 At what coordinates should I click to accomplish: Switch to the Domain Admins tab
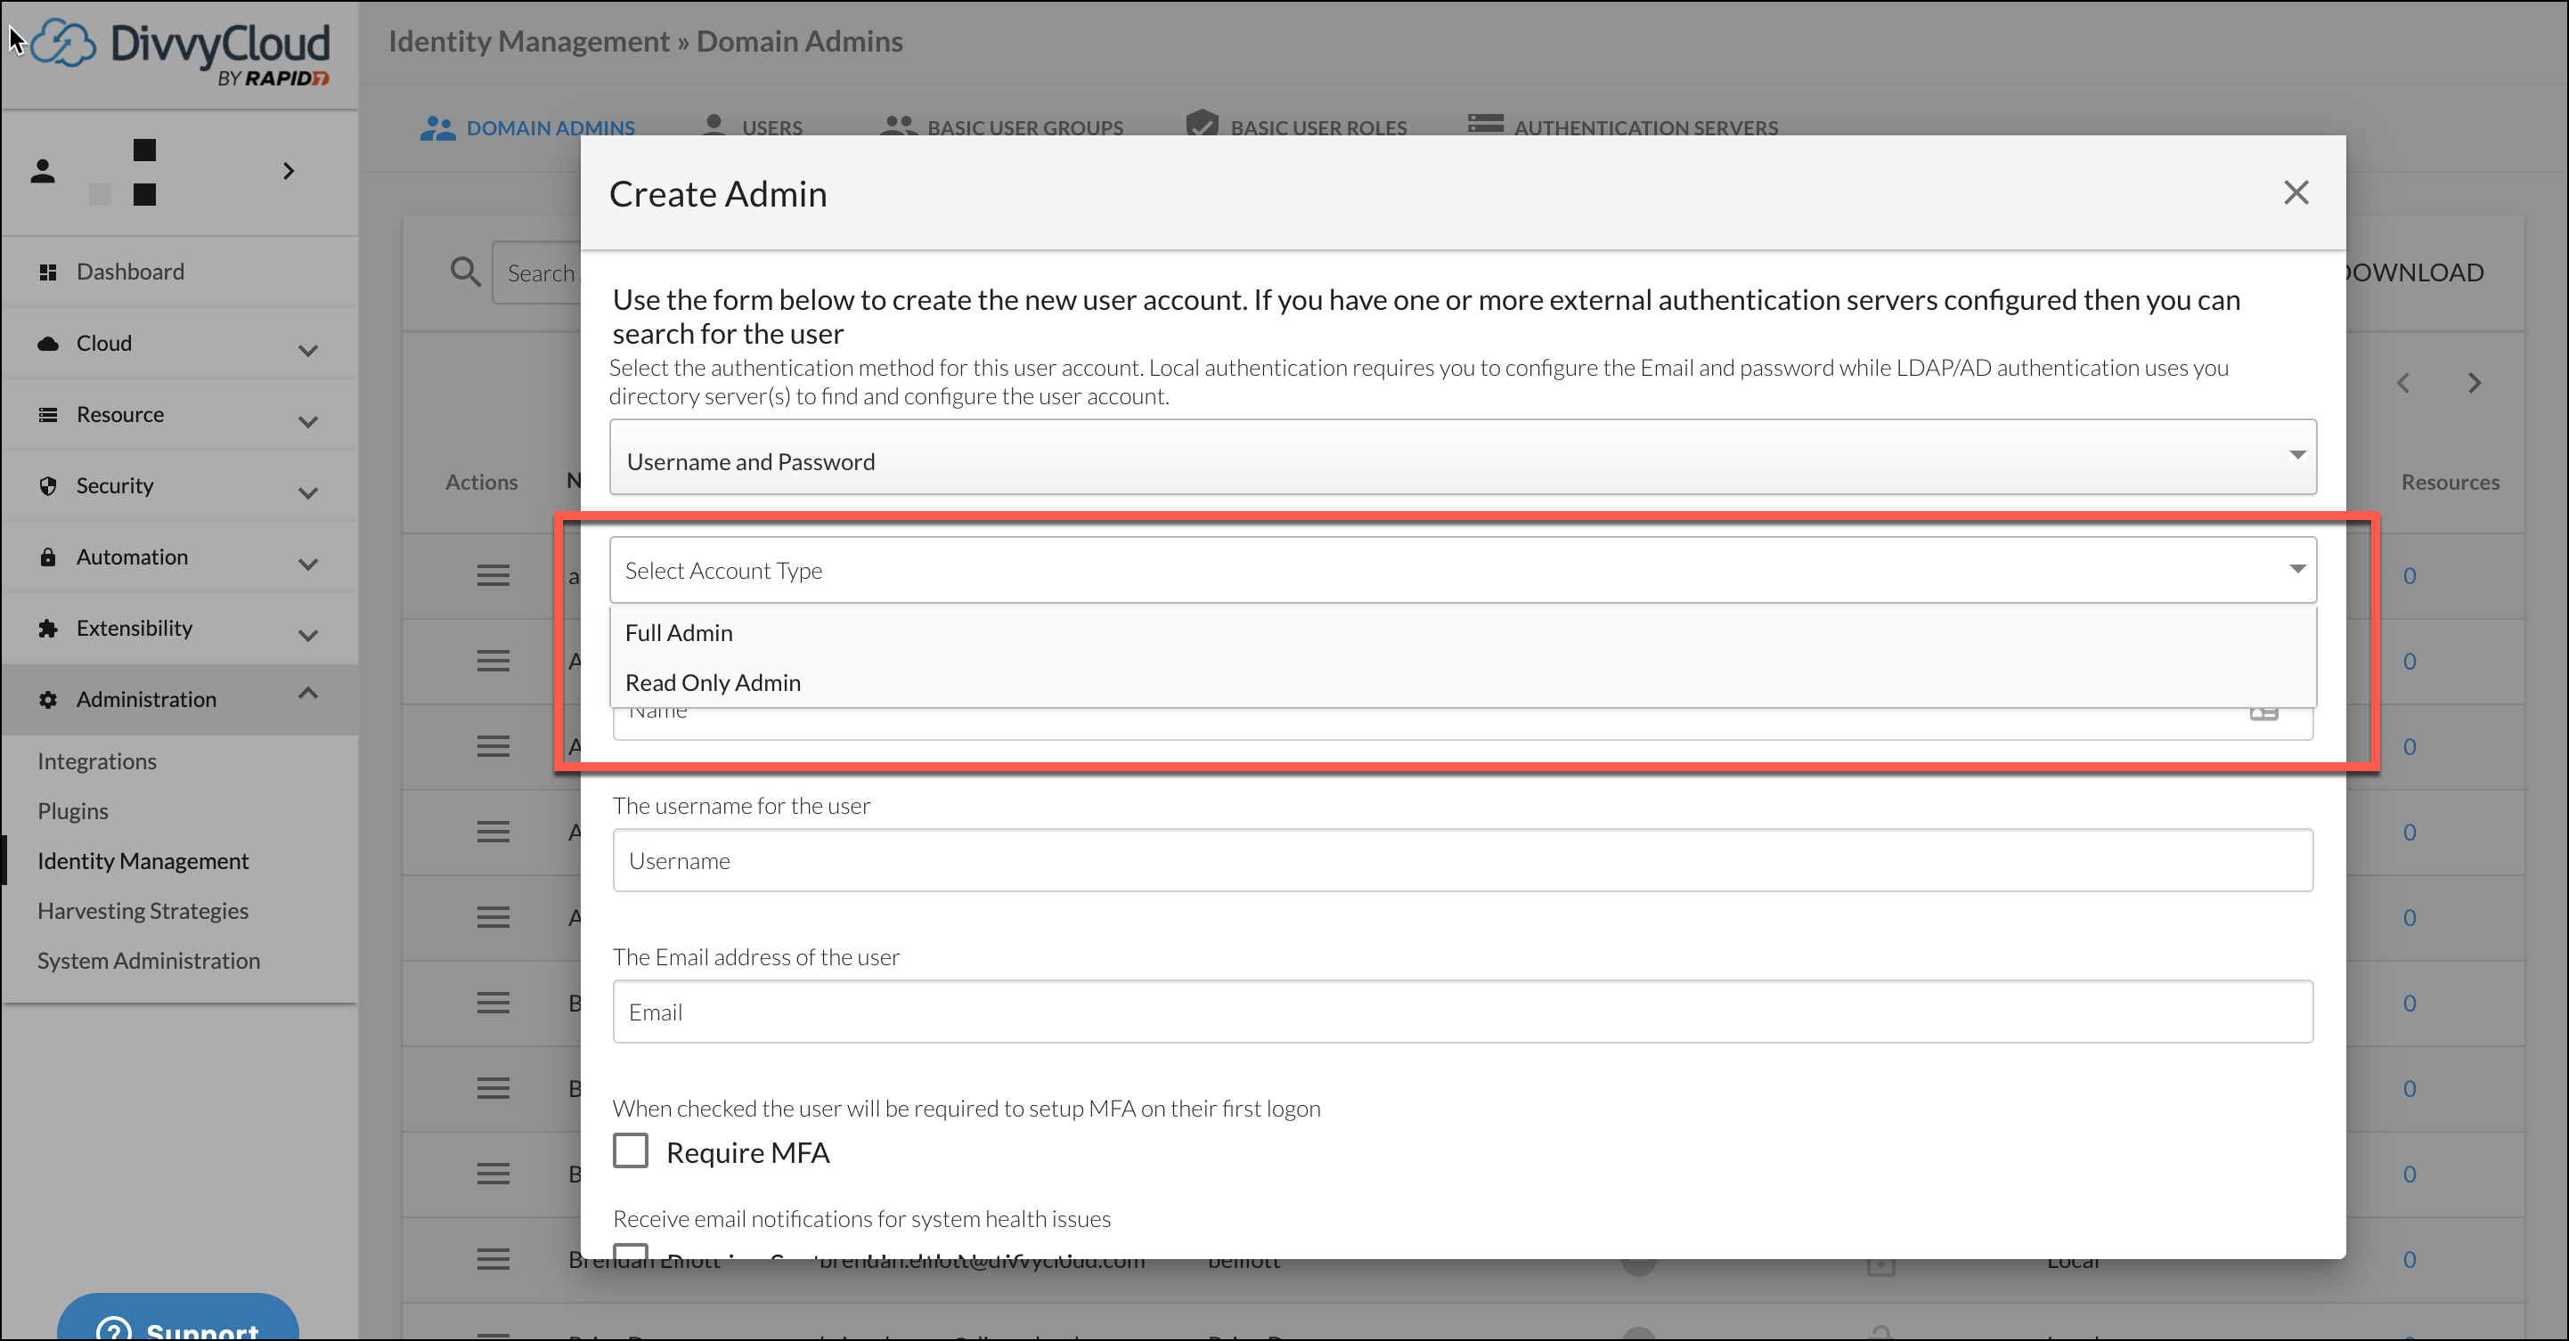pos(527,127)
